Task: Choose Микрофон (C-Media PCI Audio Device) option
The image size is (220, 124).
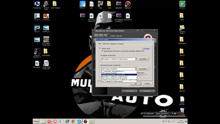Action: (119, 76)
